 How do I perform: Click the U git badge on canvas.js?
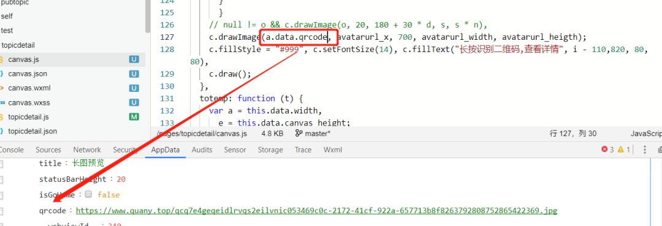134,59
